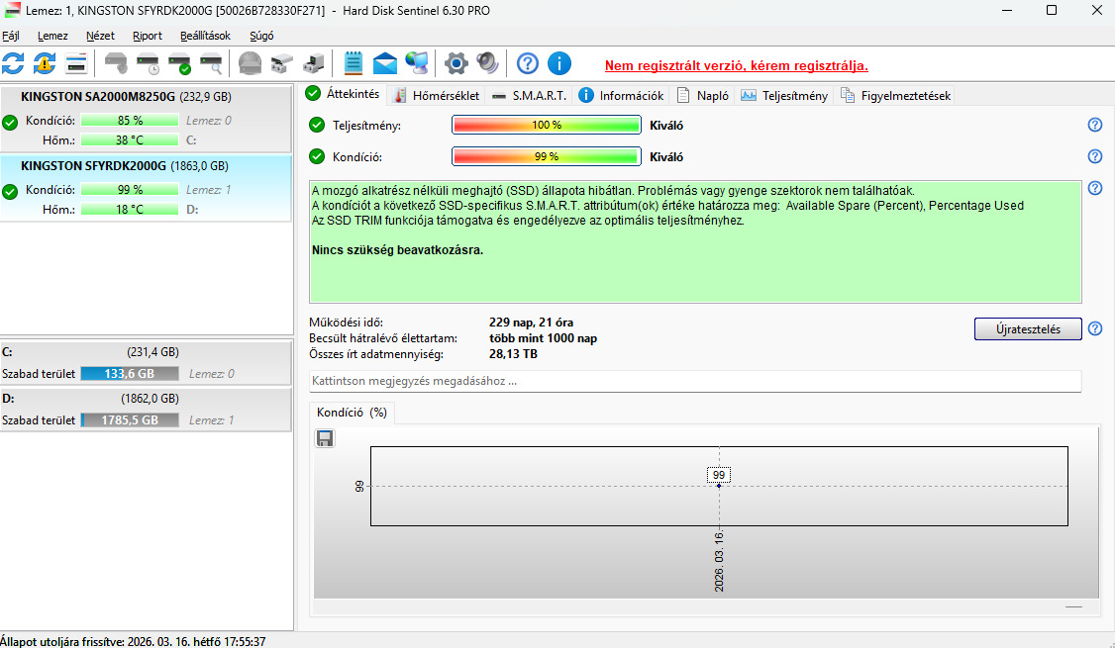Viewport: 1115px width, 648px height.
Task: Click the speaker sound toolbar icon
Action: tap(488, 63)
